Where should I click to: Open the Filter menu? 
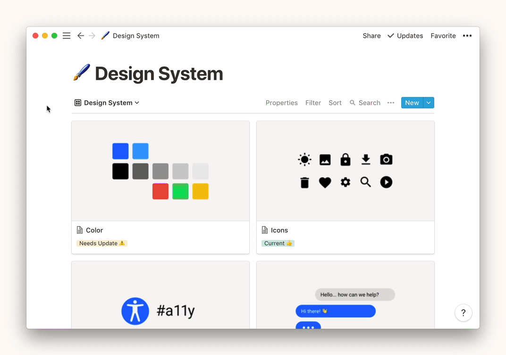pyautogui.click(x=313, y=103)
